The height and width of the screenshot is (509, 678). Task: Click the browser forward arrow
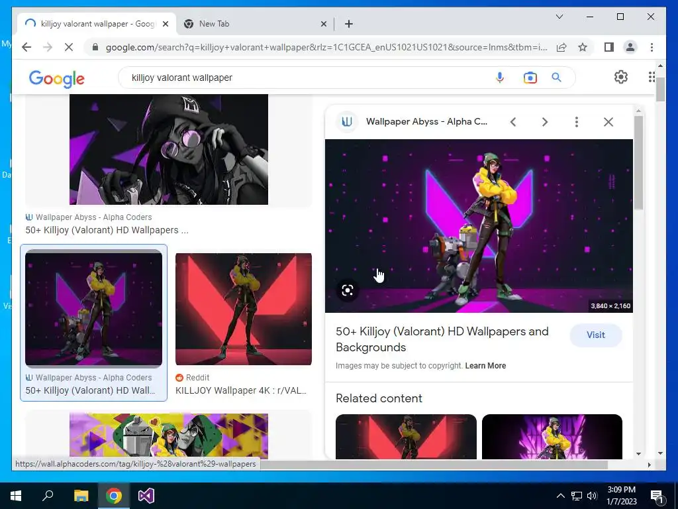[x=48, y=47]
